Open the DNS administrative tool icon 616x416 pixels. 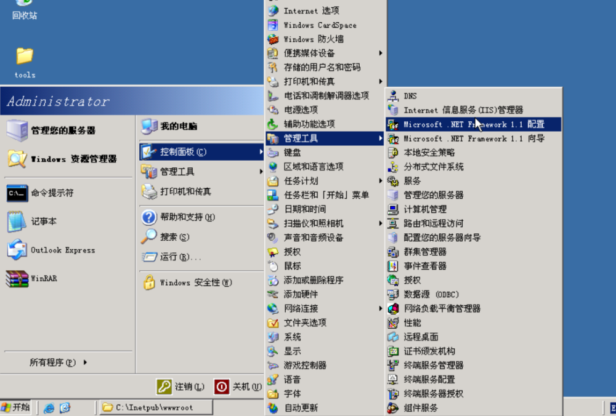393,96
